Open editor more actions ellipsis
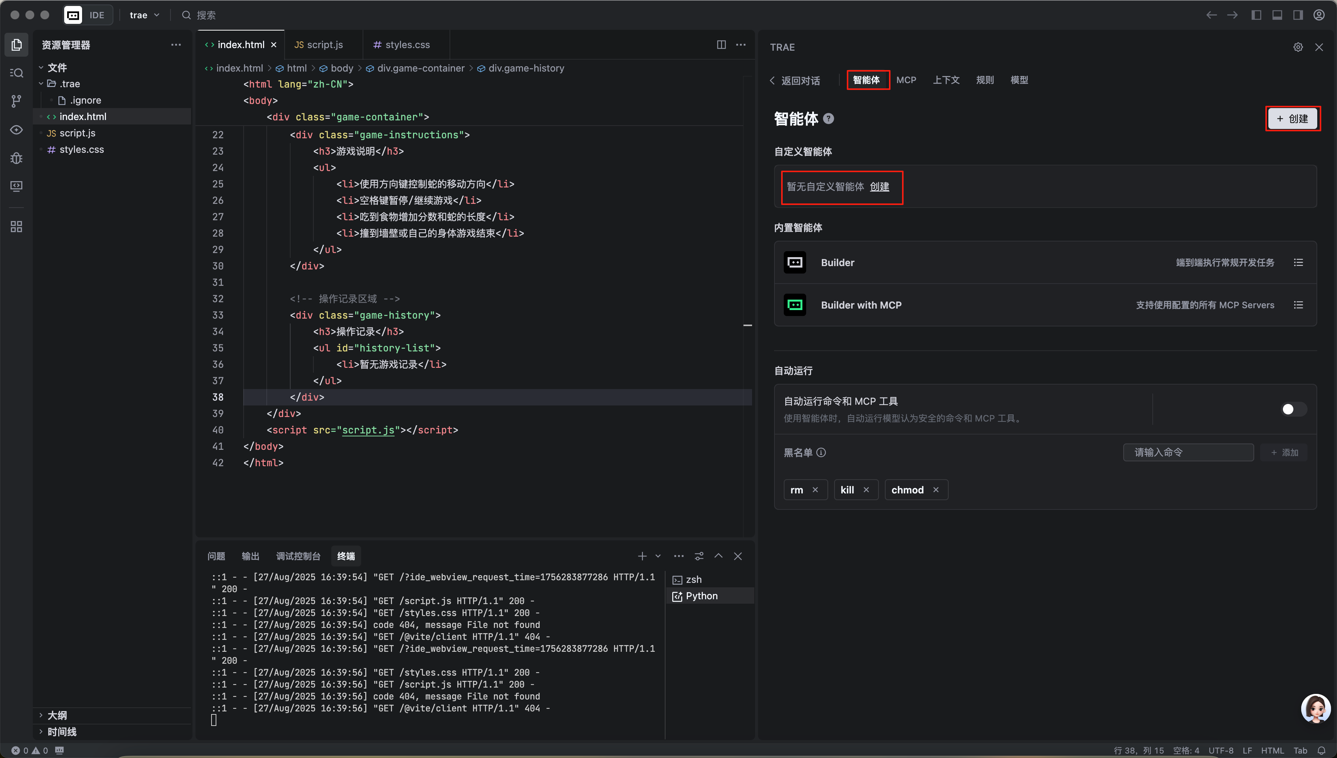Image resolution: width=1337 pixels, height=758 pixels. click(740, 45)
